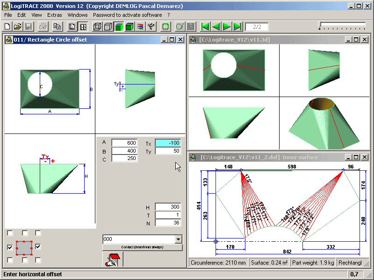The height and width of the screenshot is (280, 374).
Task: Click the LogiTRACE icon in main title bar
Action: pyautogui.click(x=6, y=6)
